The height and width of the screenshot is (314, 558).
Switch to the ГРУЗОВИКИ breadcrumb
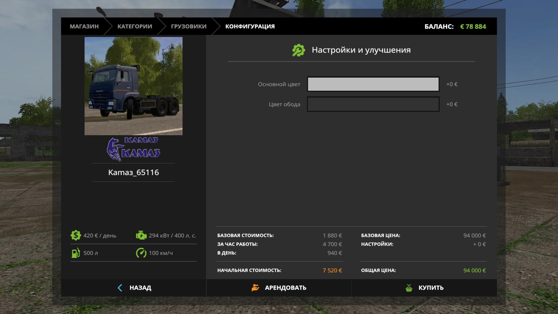(x=188, y=26)
